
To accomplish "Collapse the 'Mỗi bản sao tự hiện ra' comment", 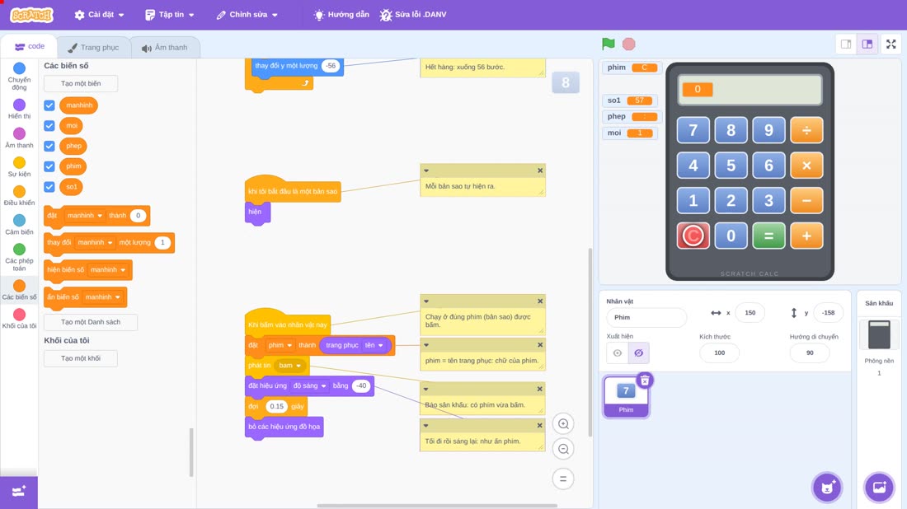I will [426, 170].
